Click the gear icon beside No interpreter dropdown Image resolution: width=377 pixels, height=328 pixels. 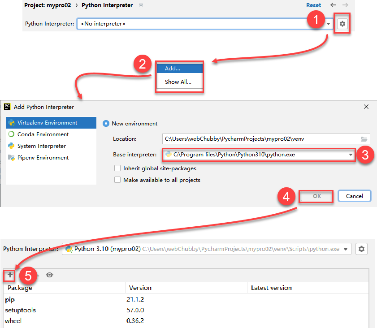pos(342,24)
